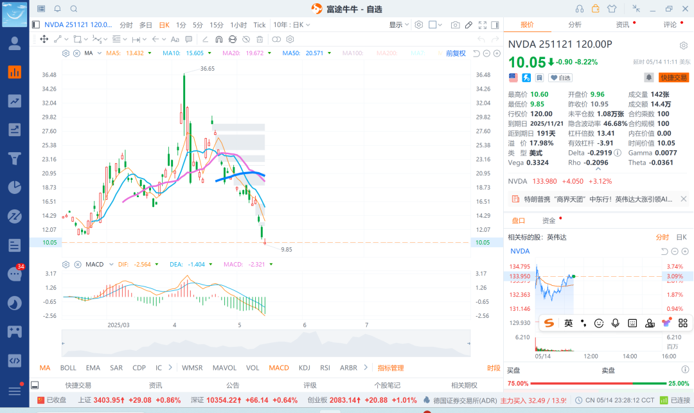Toggle the right side panel visibility
This screenshot has width=694, height=413.
pyautogui.click(x=495, y=25)
